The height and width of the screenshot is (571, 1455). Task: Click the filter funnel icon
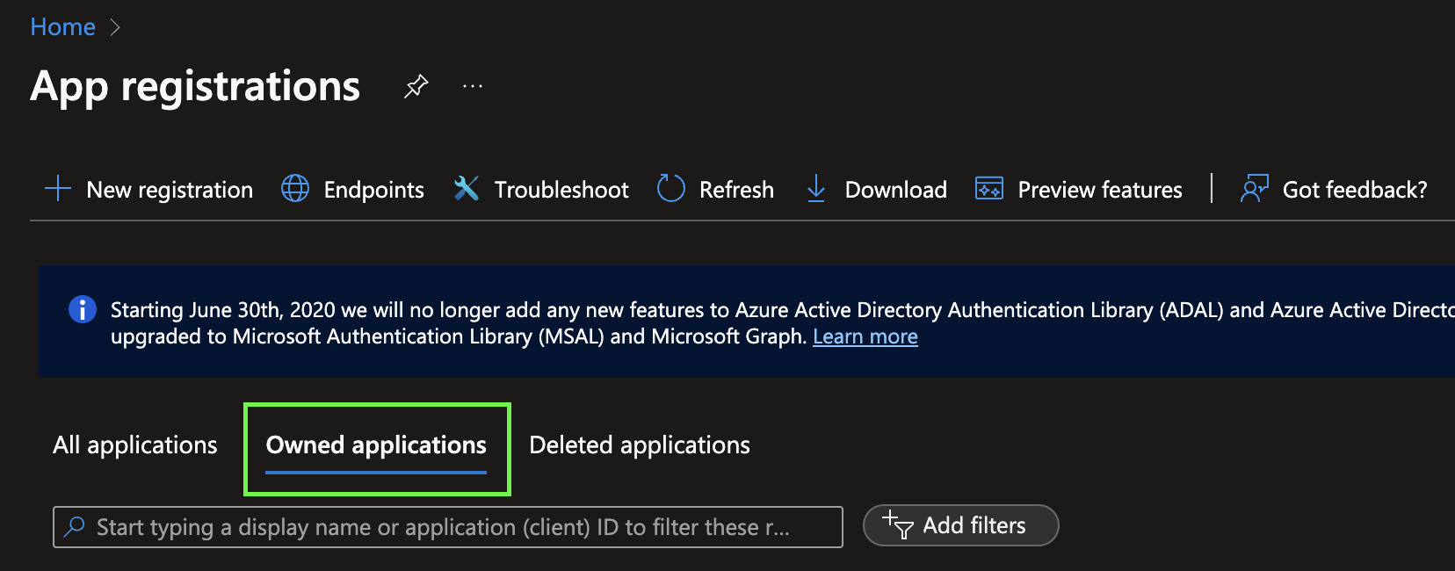(x=898, y=524)
